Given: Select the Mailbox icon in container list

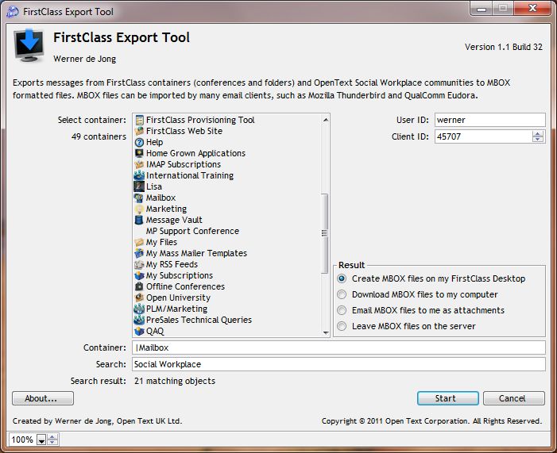Looking at the screenshot, I should point(139,198).
